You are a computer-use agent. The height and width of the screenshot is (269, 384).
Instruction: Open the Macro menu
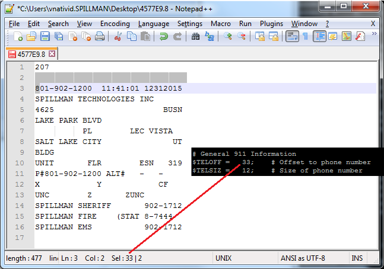220,24
